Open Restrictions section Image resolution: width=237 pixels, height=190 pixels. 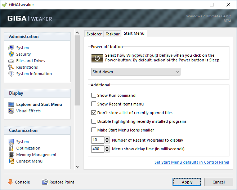pos(27,67)
